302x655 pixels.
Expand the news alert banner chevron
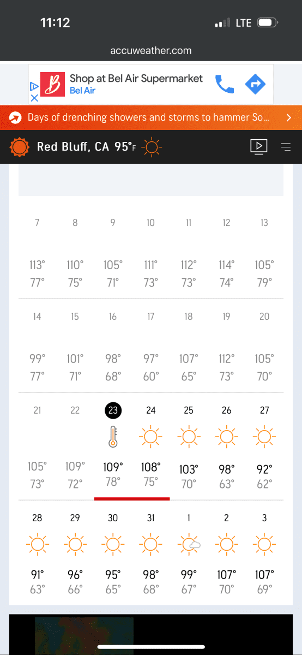click(x=289, y=117)
